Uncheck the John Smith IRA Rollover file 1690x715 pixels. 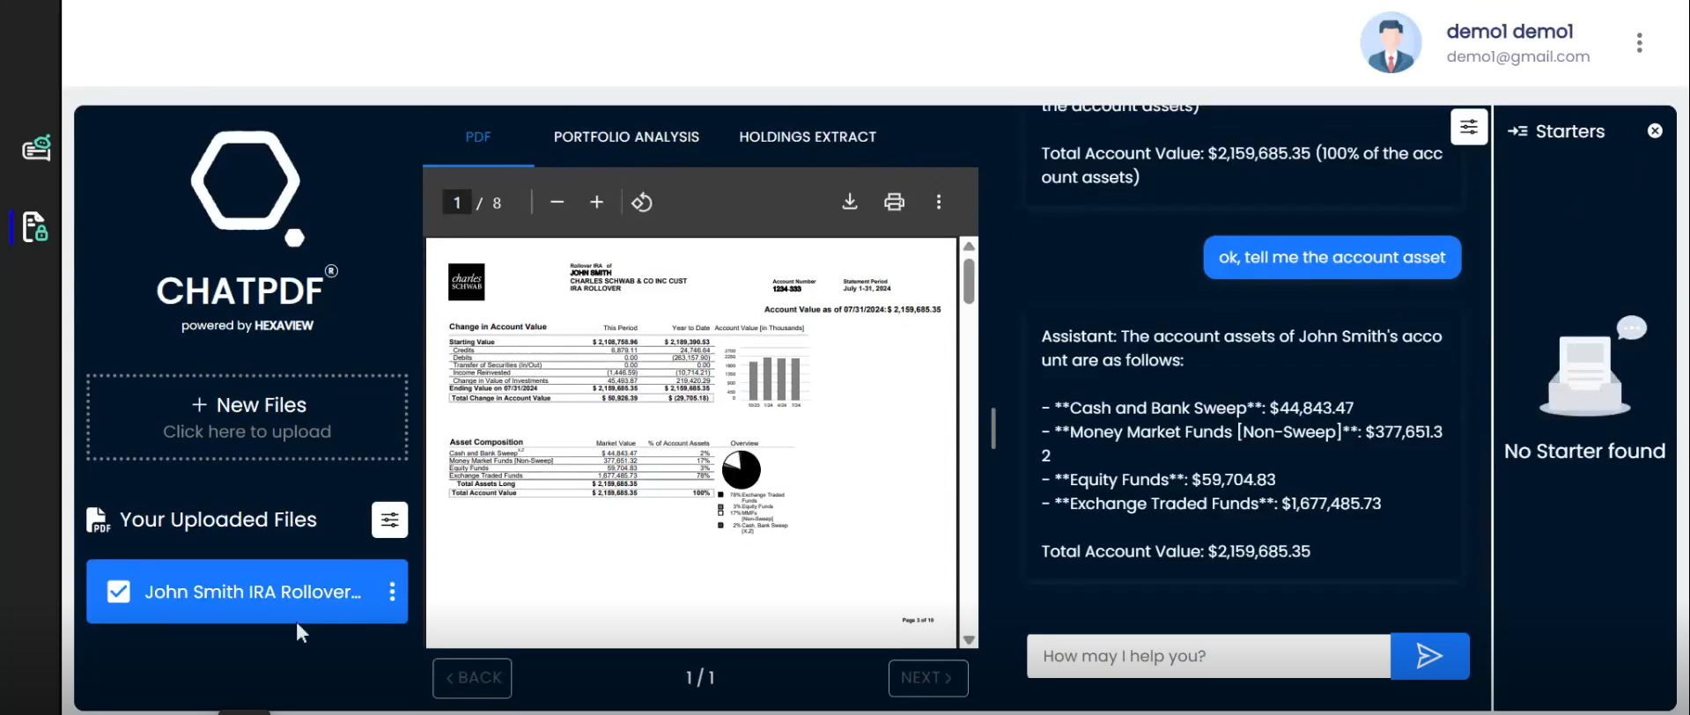click(119, 592)
